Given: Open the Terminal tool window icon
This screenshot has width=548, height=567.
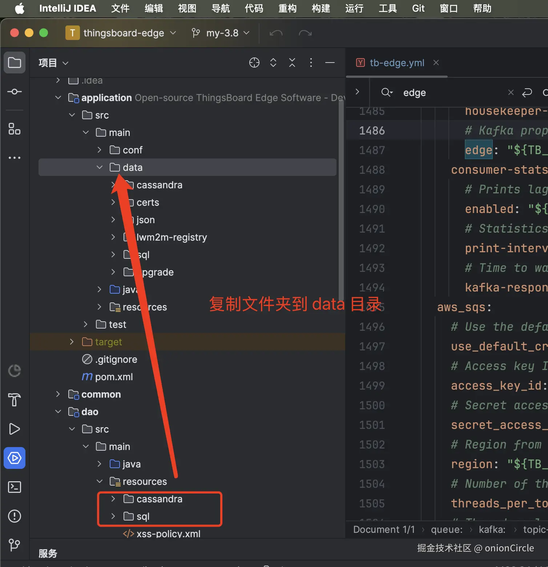Looking at the screenshot, I should [15, 487].
